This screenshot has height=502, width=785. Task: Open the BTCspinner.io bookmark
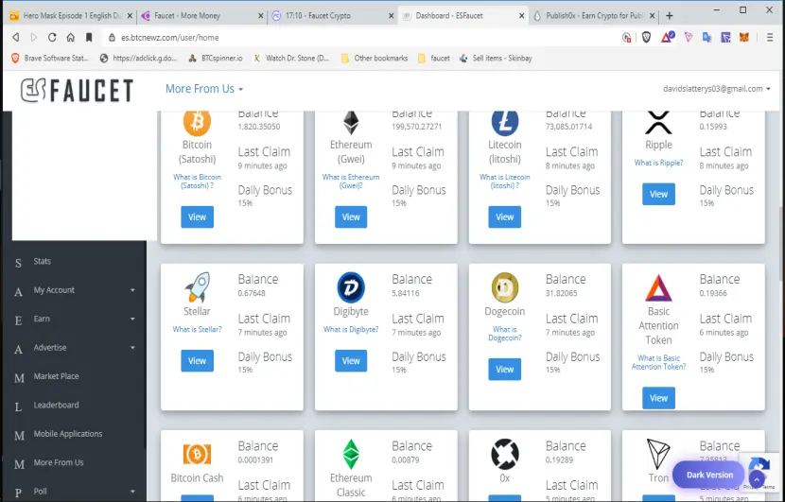point(216,58)
